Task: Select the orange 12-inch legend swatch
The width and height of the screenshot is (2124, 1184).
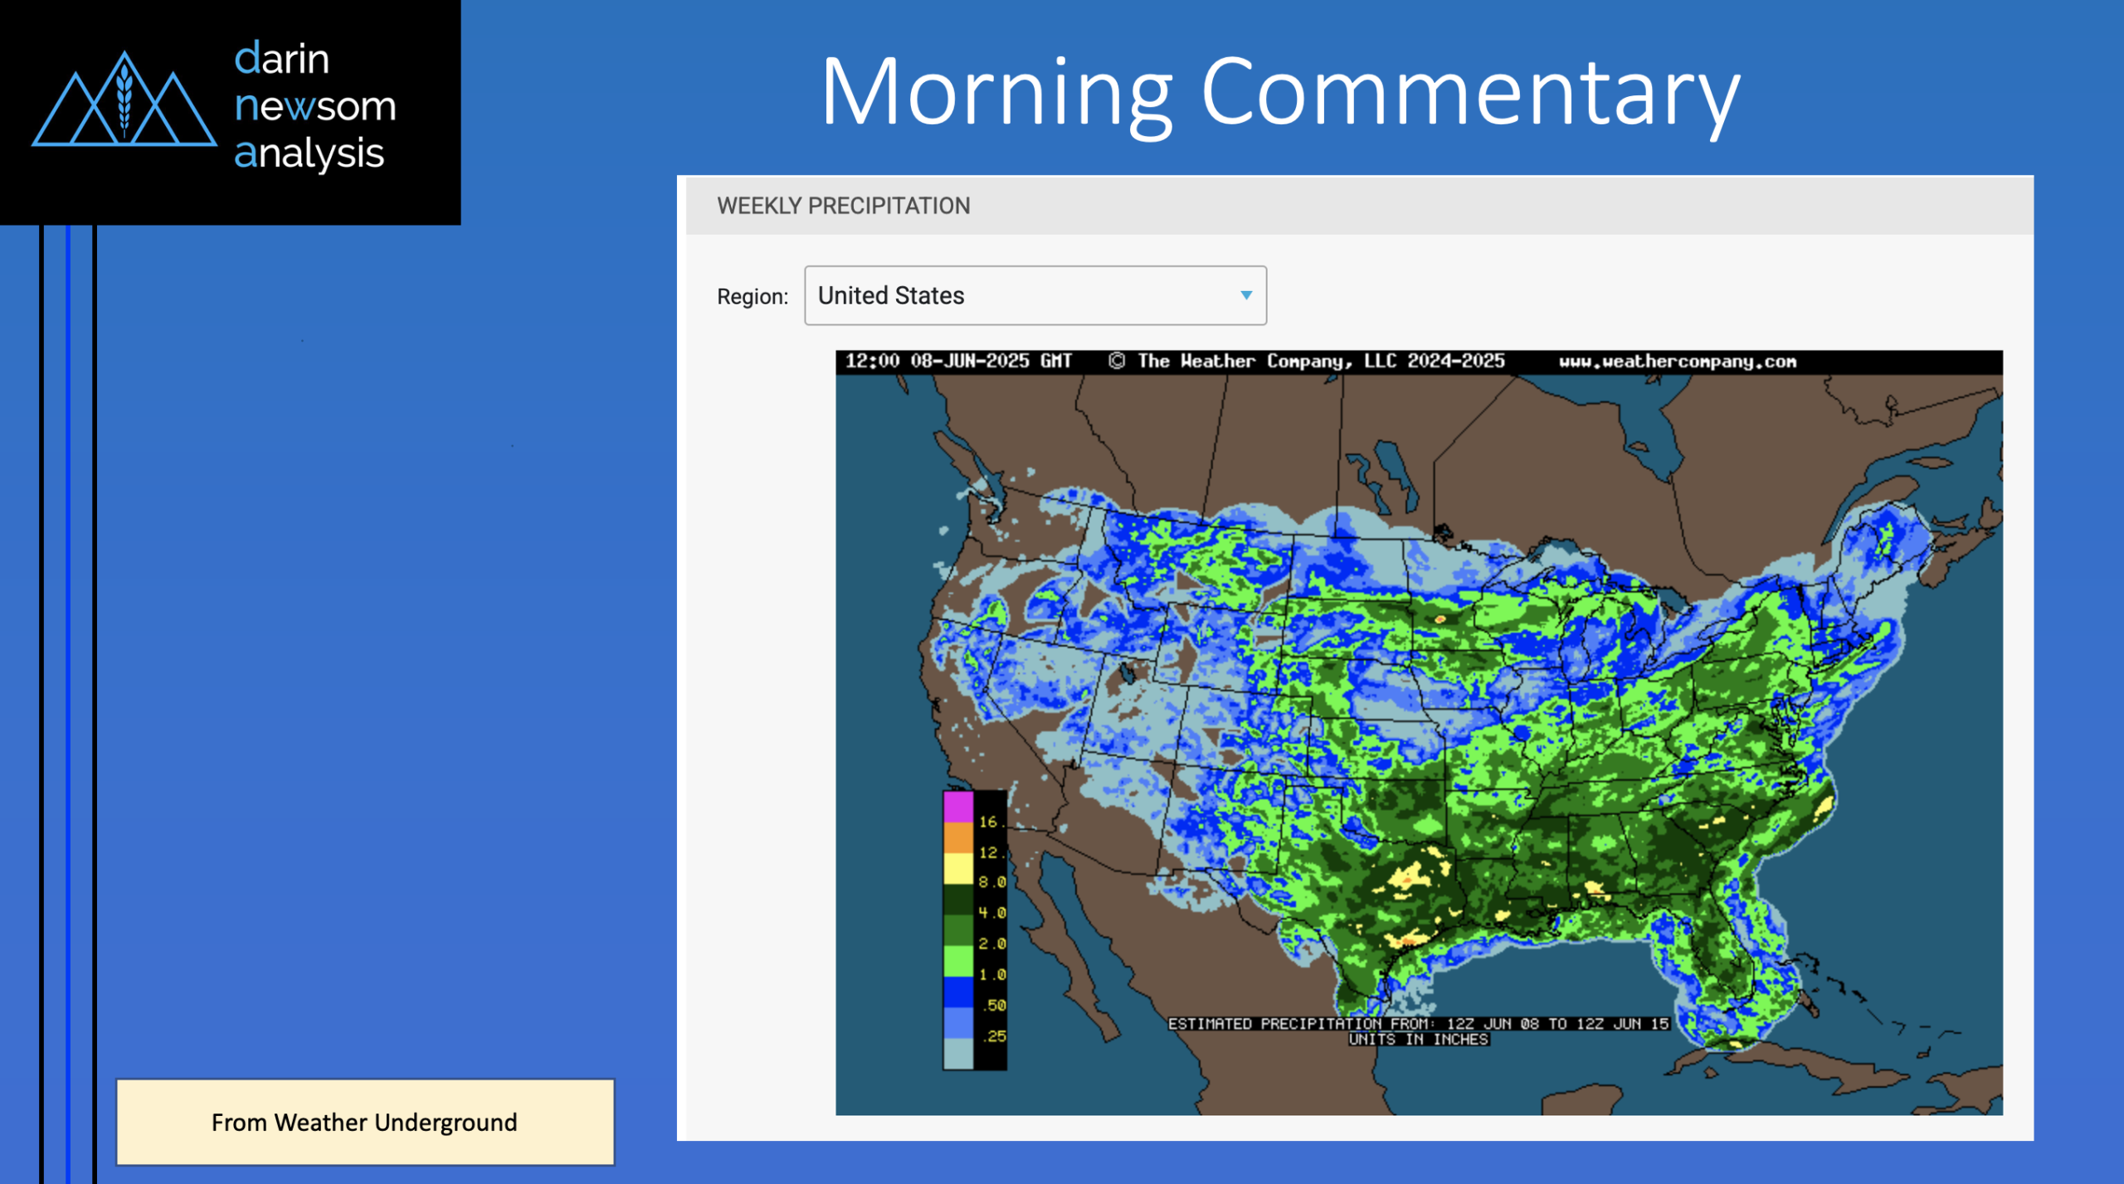Action: (957, 838)
